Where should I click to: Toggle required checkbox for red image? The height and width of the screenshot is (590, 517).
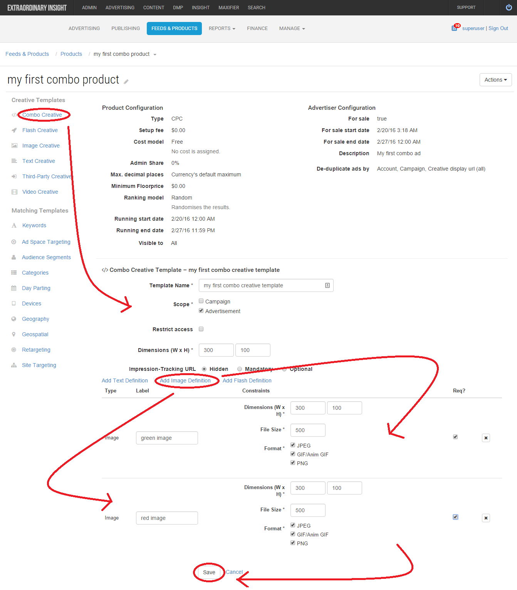(455, 517)
